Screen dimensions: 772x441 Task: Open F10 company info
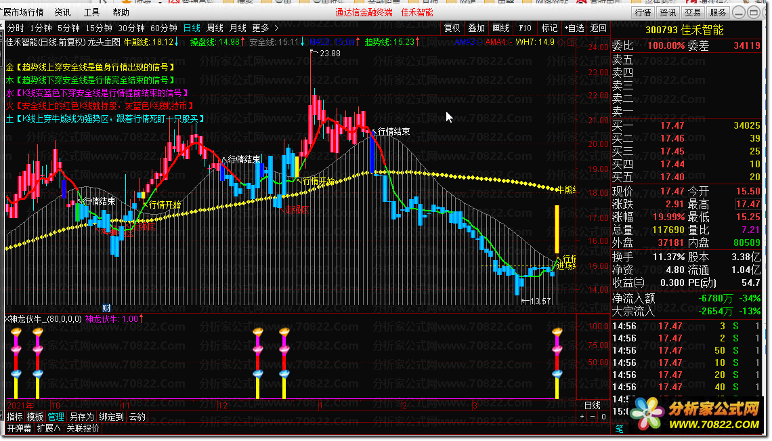(x=526, y=28)
